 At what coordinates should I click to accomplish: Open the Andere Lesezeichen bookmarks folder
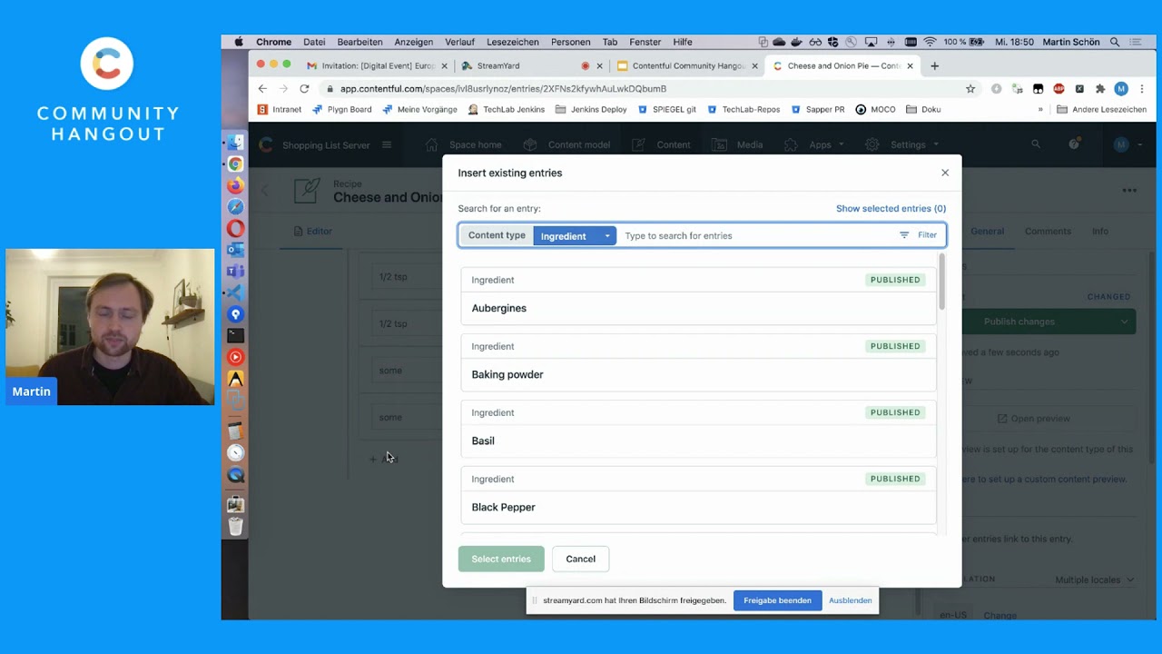click(x=1102, y=110)
